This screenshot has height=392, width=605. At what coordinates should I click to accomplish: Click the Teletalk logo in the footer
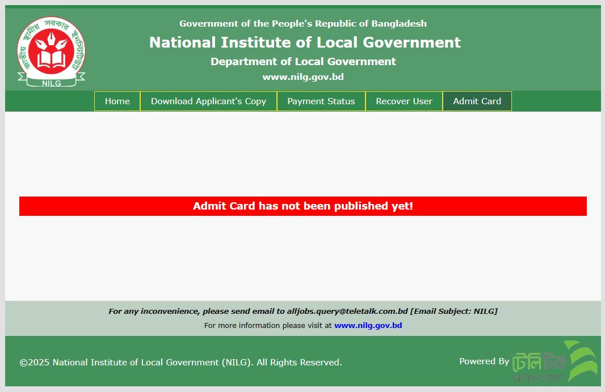click(541, 361)
